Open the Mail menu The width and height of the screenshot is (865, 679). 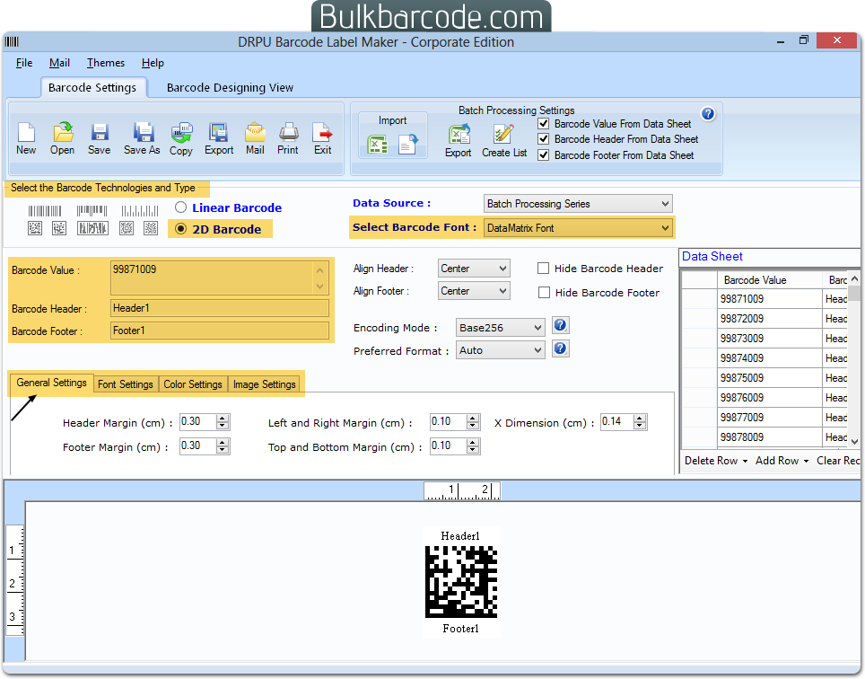point(59,63)
